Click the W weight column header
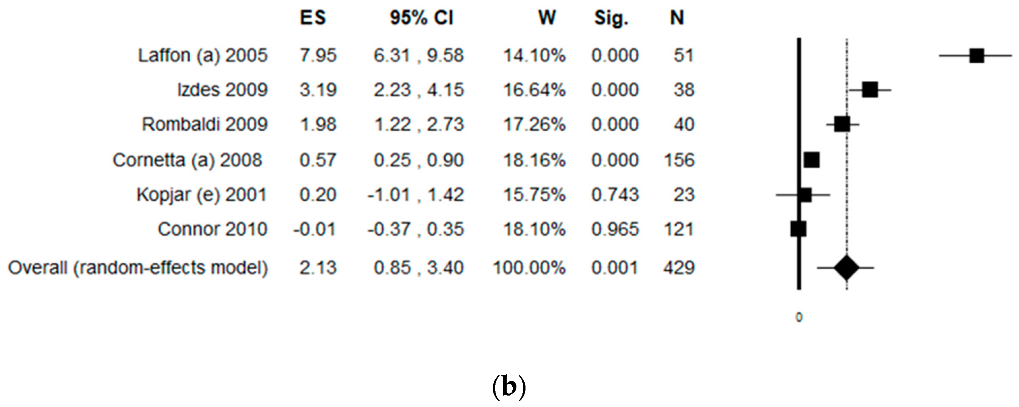This screenshot has width=1019, height=407. tap(547, 18)
